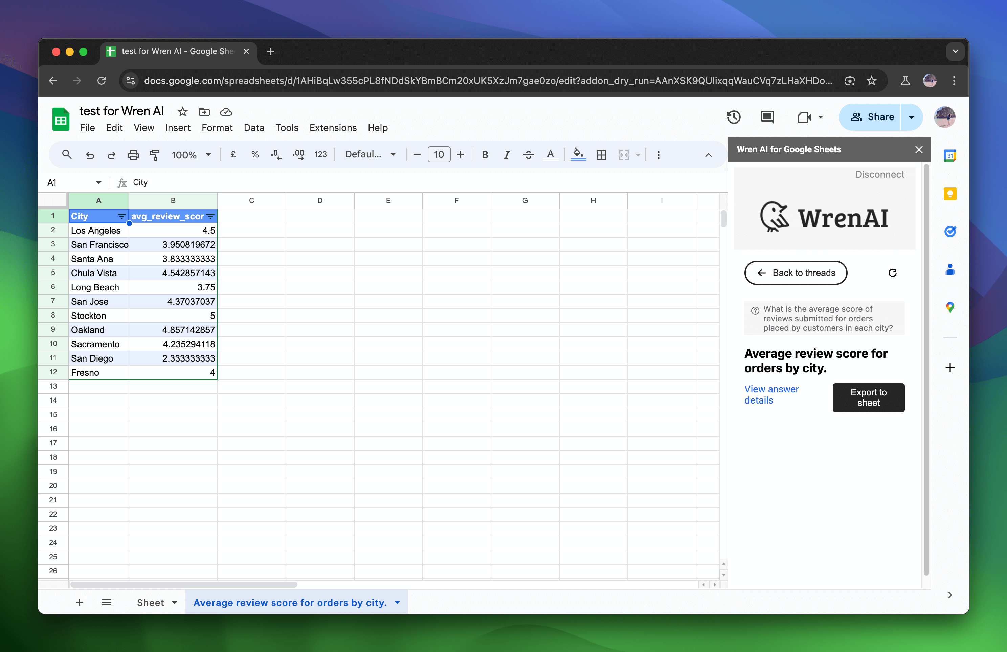This screenshot has height=652, width=1007.
Task: Collapse the menus with the chevron
Action: pos(708,155)
